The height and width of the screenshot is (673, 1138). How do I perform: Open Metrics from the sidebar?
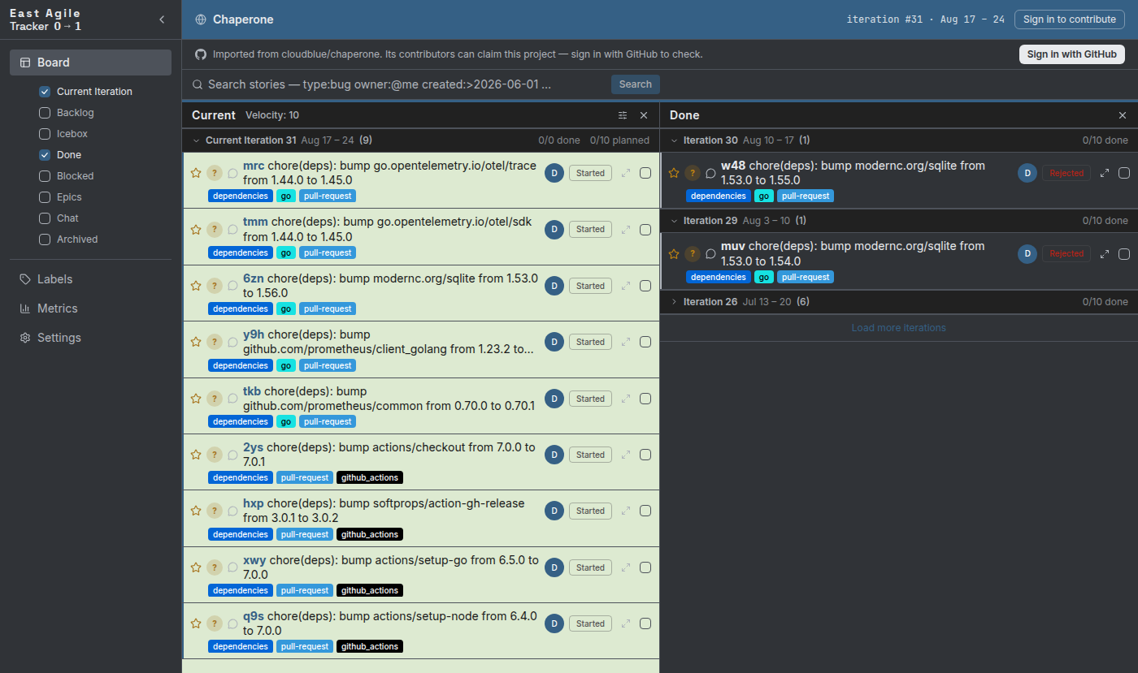click(90, 308)
